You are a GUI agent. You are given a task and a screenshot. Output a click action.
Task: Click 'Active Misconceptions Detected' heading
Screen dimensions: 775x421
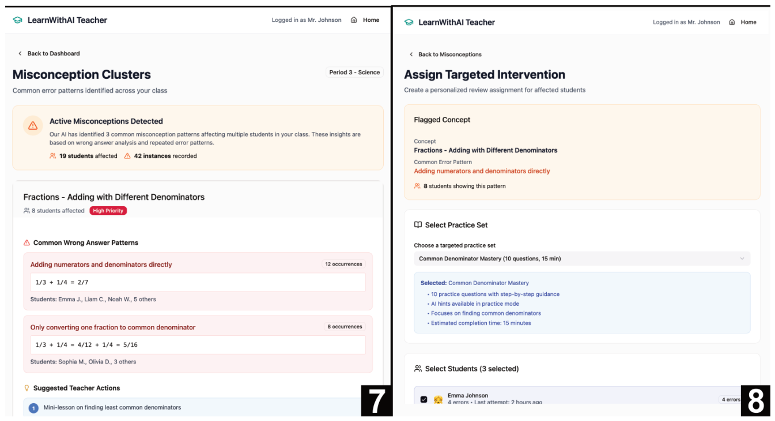pyautogui.click(x=106, y=122)
